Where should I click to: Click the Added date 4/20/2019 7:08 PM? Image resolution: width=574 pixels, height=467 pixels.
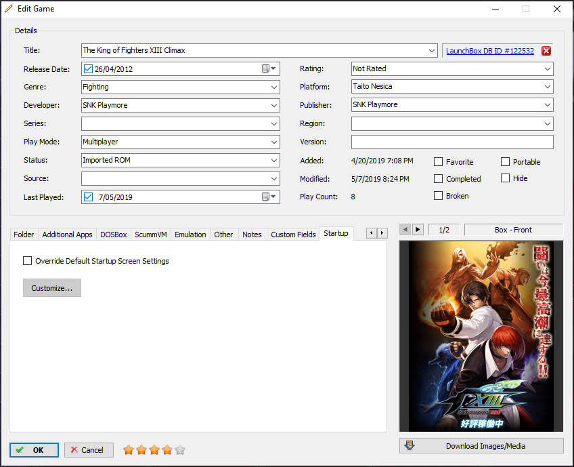[382, 161]
